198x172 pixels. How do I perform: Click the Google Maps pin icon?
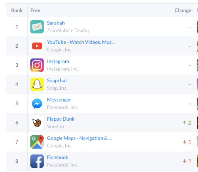pos(37,142)
